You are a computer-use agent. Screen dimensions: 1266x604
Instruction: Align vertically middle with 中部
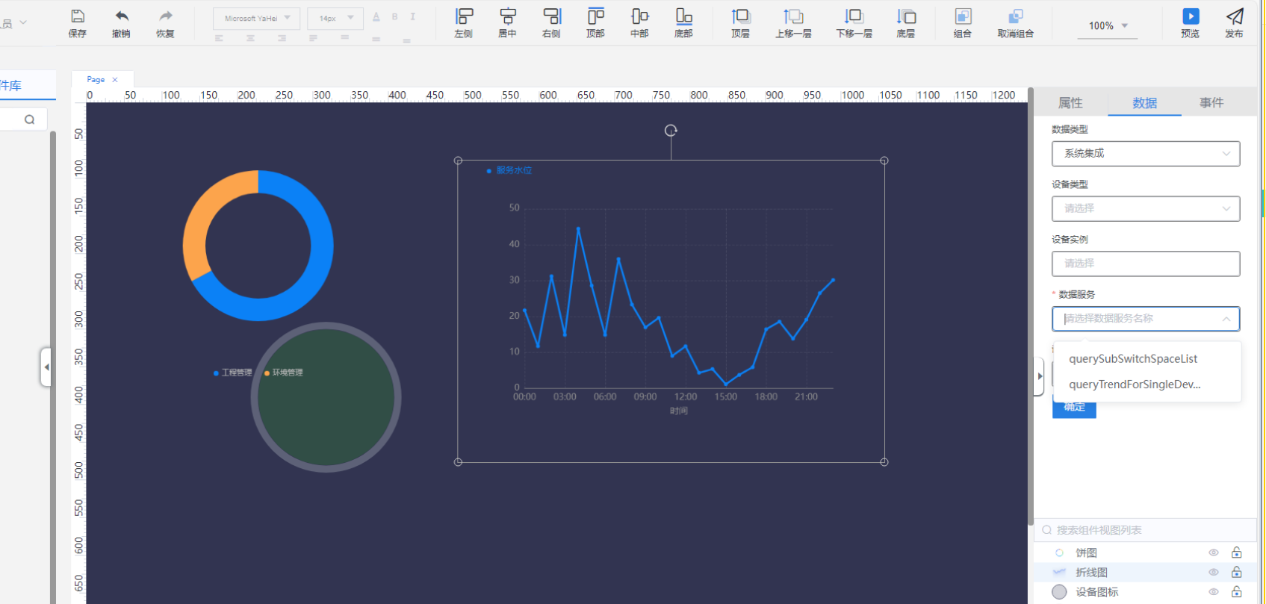point(639,23)
